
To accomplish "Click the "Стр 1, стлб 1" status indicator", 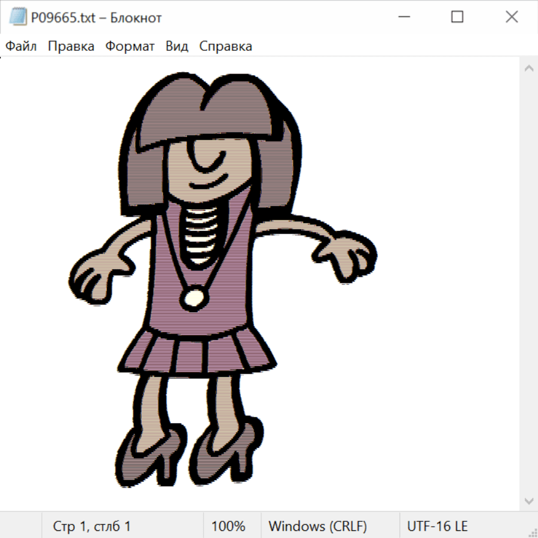I will pos(92,526).
